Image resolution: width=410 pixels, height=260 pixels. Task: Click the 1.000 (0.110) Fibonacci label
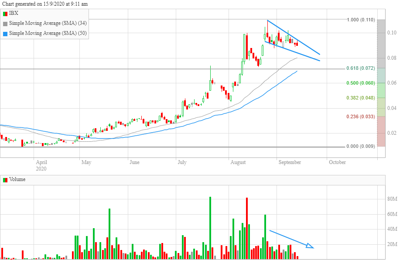(x=361, y=20)
